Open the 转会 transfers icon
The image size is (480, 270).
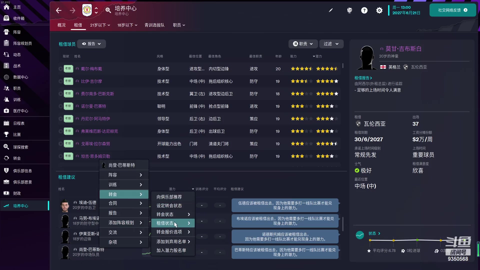coord(6,158)
